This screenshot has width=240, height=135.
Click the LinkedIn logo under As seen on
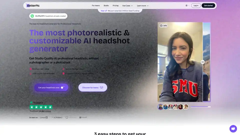click(x=44, y=117)
